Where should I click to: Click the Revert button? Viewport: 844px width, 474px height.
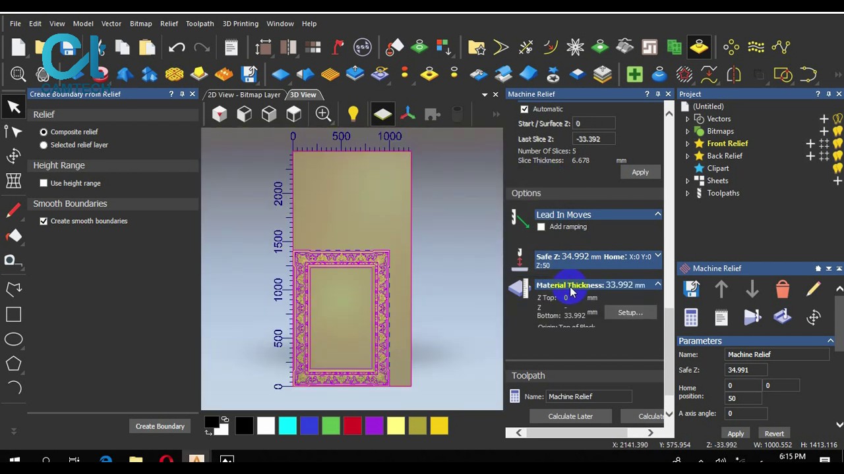(774, 434)
